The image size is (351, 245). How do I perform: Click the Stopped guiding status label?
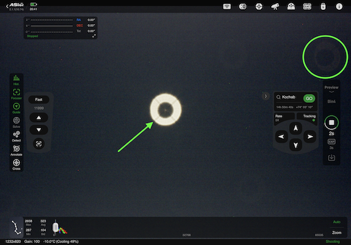click(x=32, y=36)
